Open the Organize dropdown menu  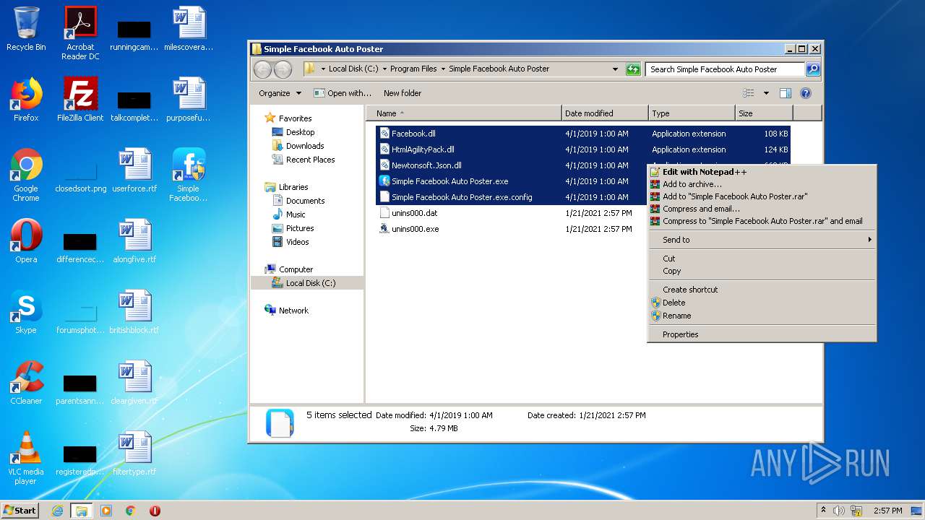(280, 93)
